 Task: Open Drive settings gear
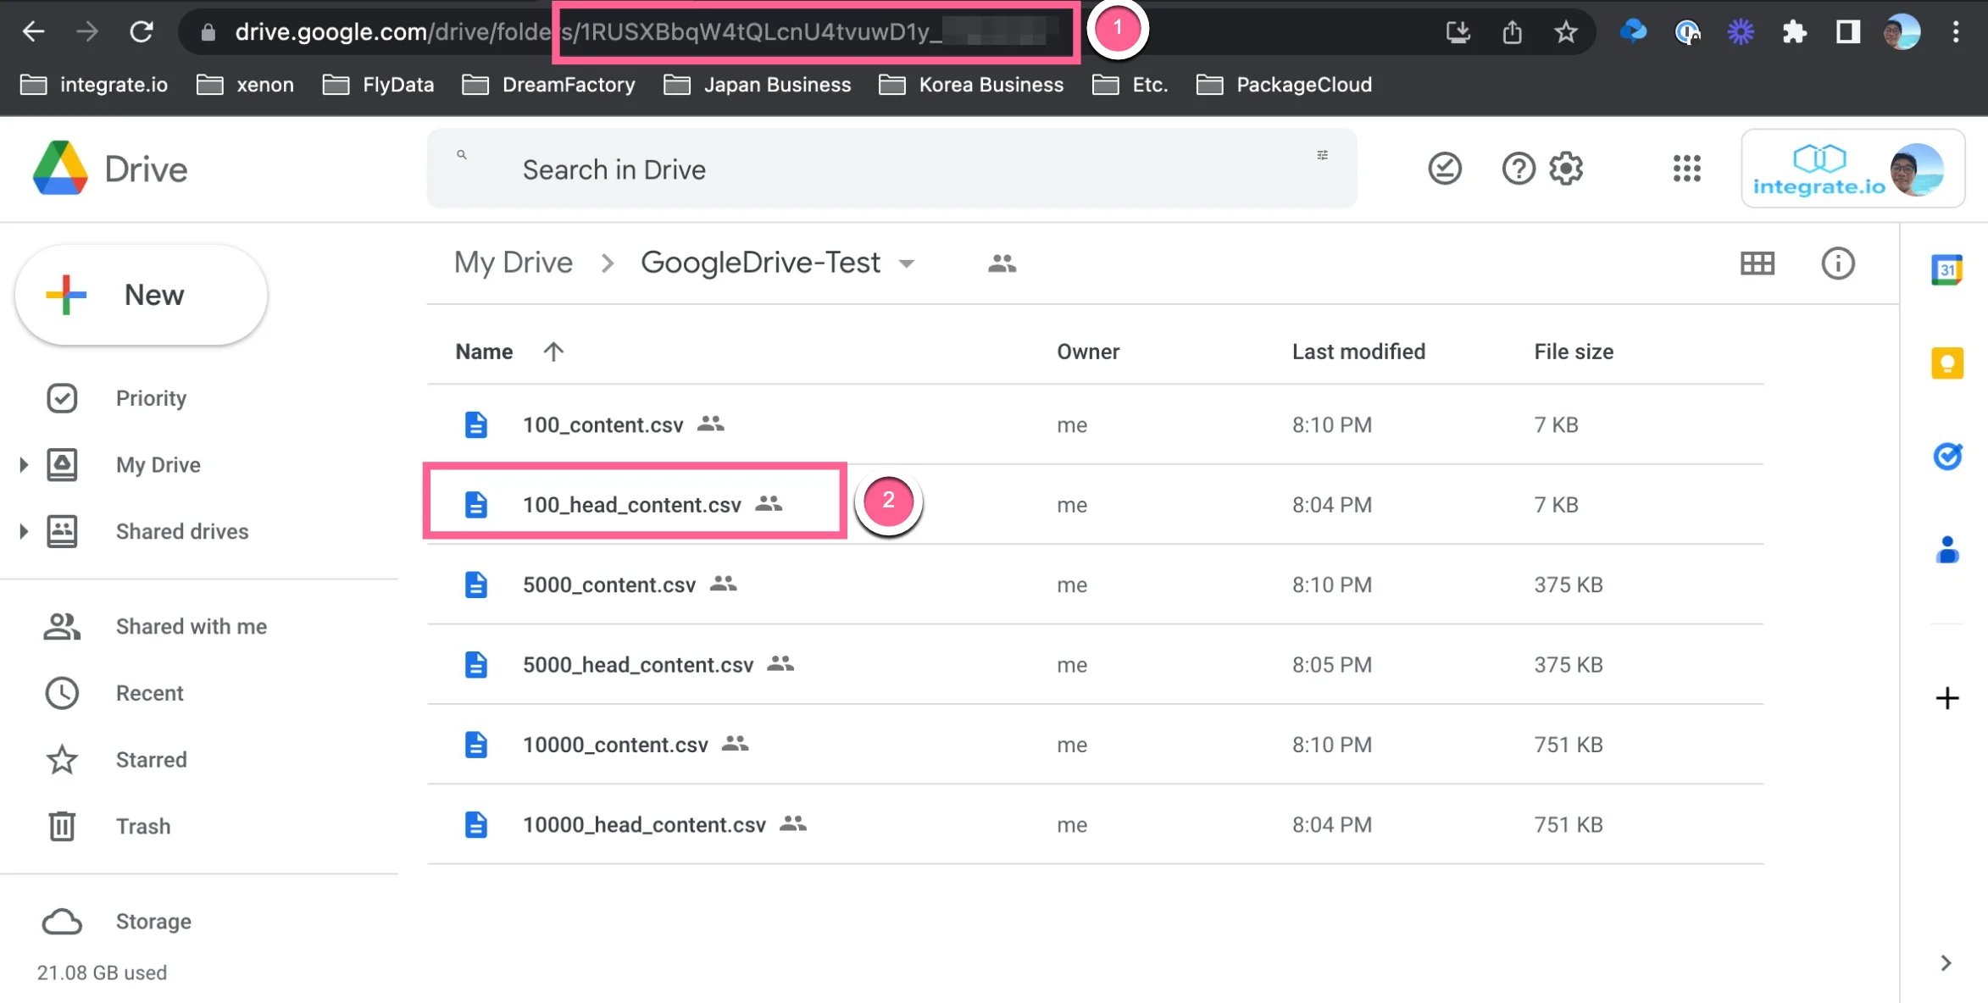[x=1565, y=169]
